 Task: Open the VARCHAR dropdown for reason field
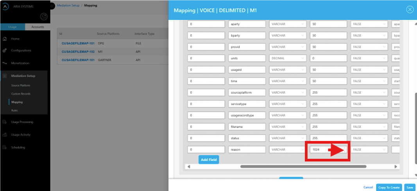pos(287,150)
